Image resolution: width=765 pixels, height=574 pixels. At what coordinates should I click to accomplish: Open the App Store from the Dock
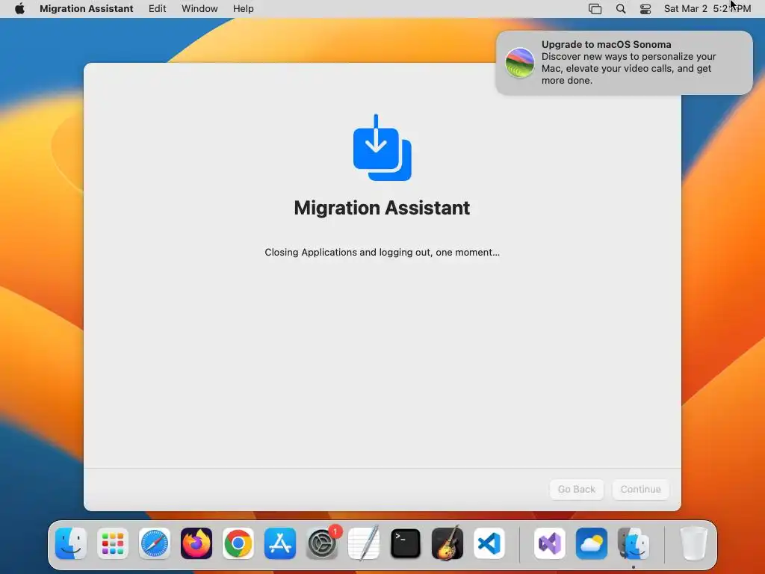point(280,543)
